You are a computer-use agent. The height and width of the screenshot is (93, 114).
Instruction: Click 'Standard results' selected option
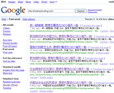coord(12,67)
